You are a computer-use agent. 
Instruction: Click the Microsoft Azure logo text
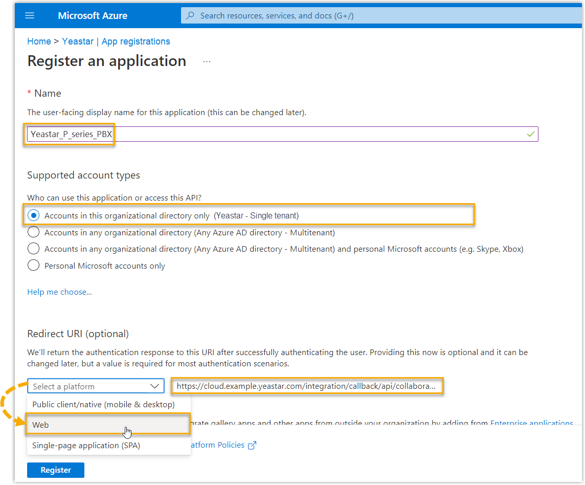93,15
